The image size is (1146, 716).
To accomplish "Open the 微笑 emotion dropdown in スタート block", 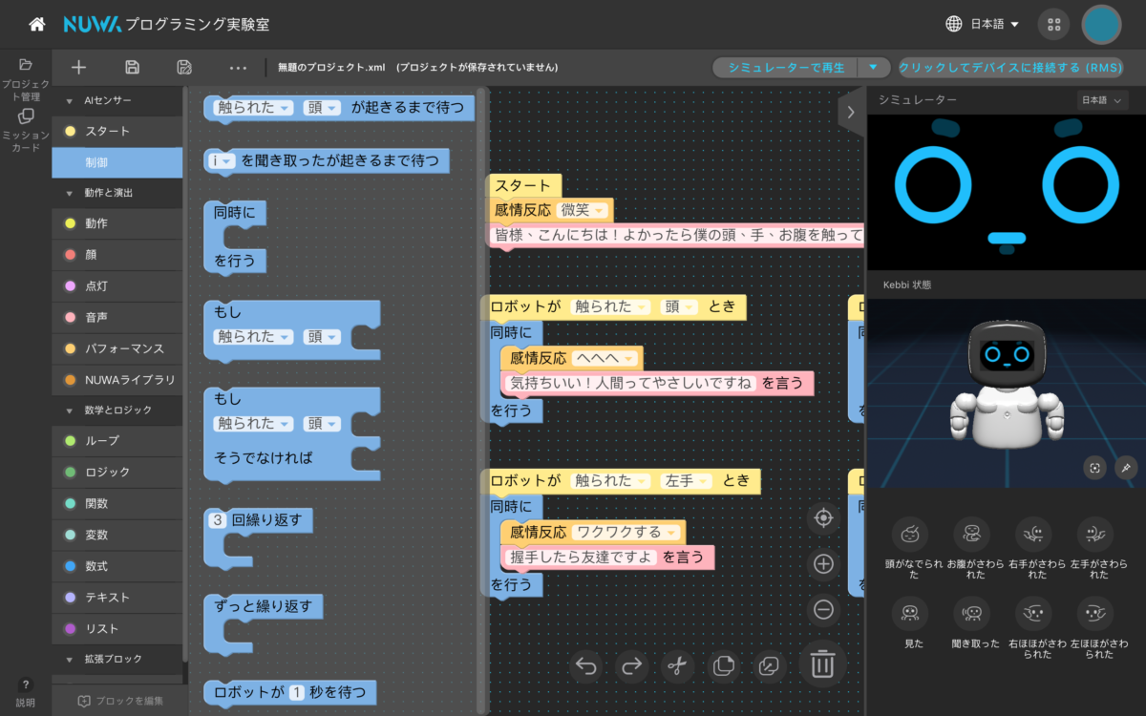I will 583,210.
